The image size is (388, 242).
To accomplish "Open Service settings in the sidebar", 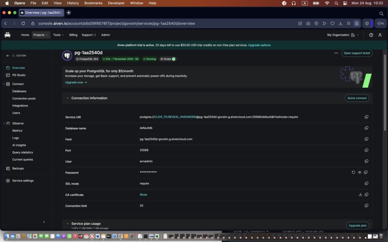I will click(23, 181).
